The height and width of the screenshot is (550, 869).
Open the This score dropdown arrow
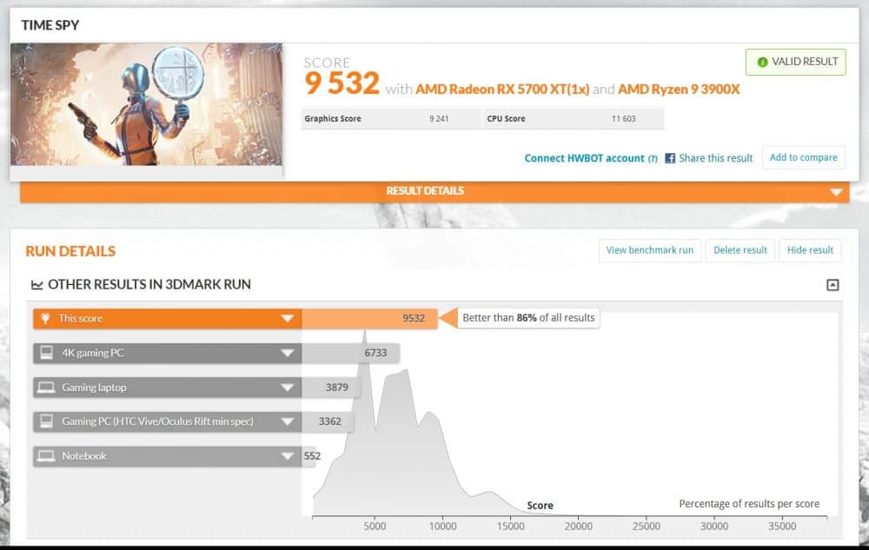[287, 319]
